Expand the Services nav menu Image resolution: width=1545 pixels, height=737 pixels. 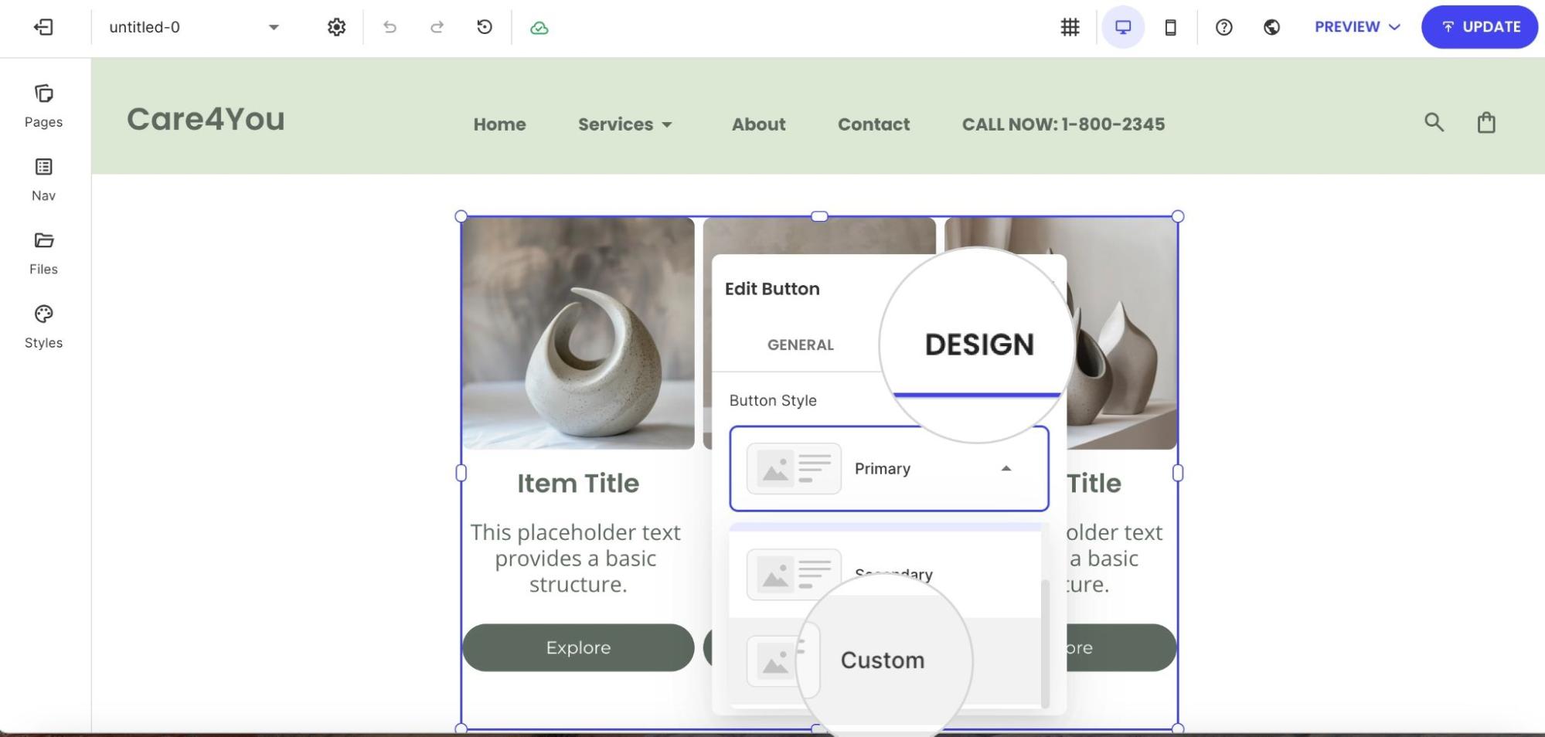point(625,124)
